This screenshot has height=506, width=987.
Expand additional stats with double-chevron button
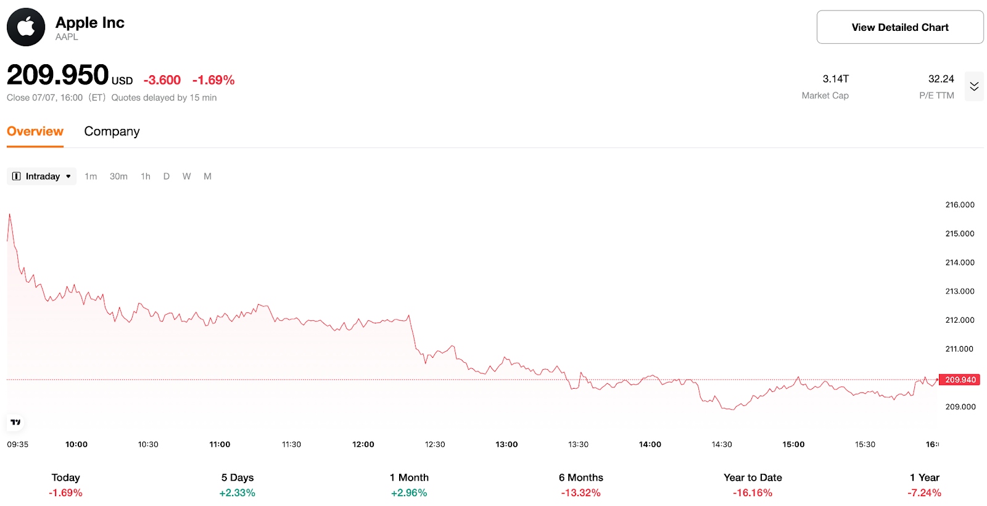point(974,86)
